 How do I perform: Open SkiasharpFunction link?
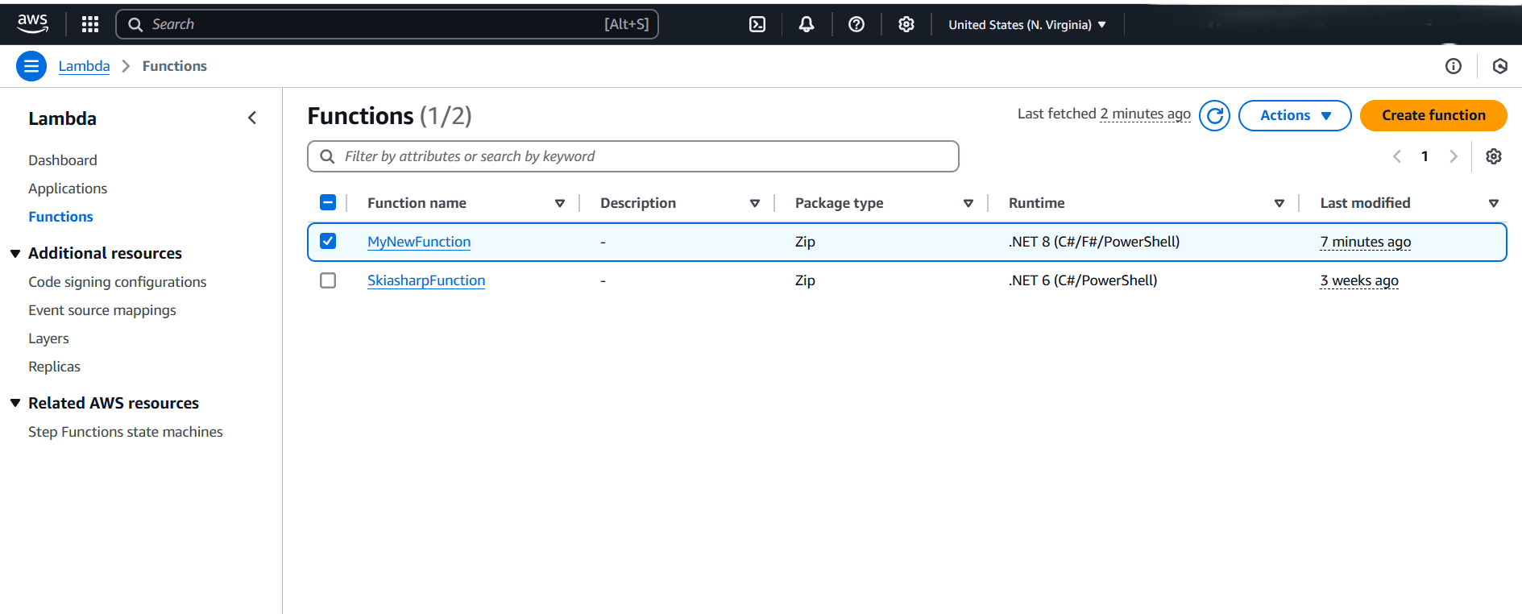(426, 280)
